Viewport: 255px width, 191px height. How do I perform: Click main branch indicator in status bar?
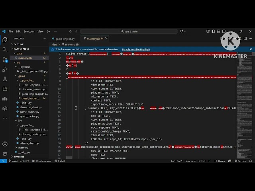coord(14,161)
